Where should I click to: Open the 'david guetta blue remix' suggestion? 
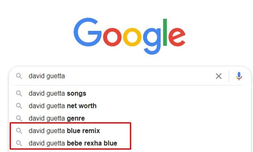pos(64,131)
